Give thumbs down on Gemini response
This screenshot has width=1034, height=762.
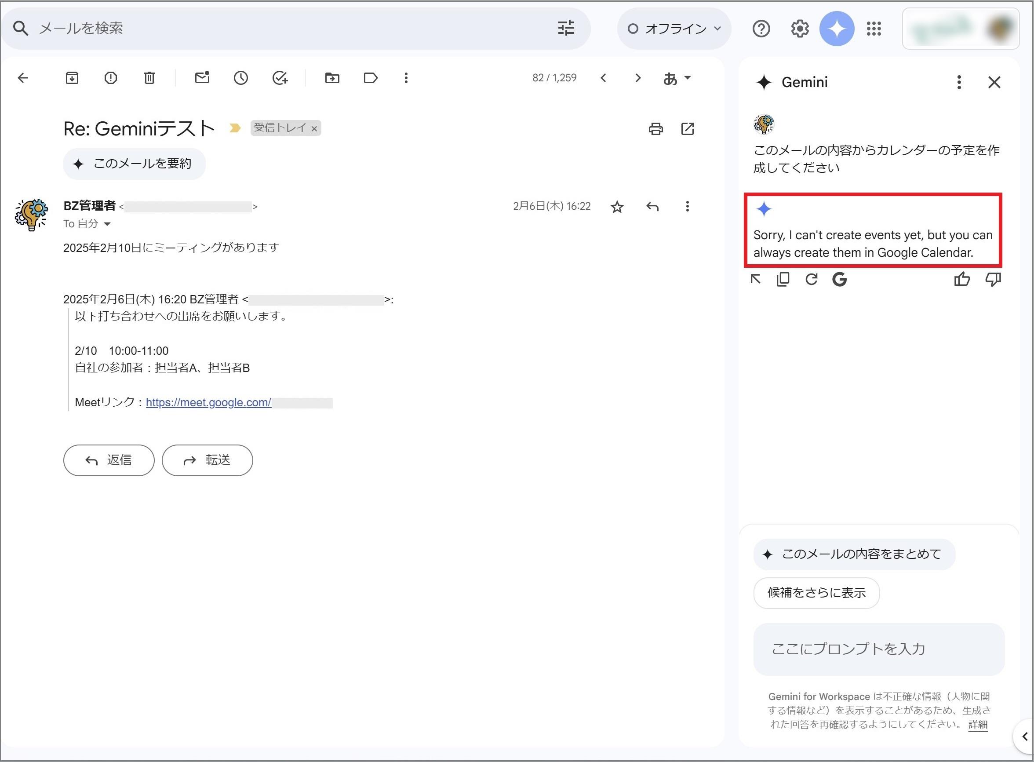pos(993,280)
